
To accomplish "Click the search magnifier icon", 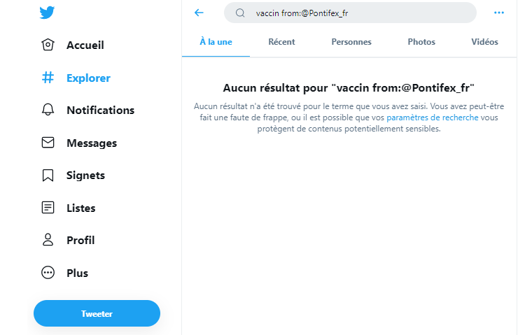I will point(240,13).
